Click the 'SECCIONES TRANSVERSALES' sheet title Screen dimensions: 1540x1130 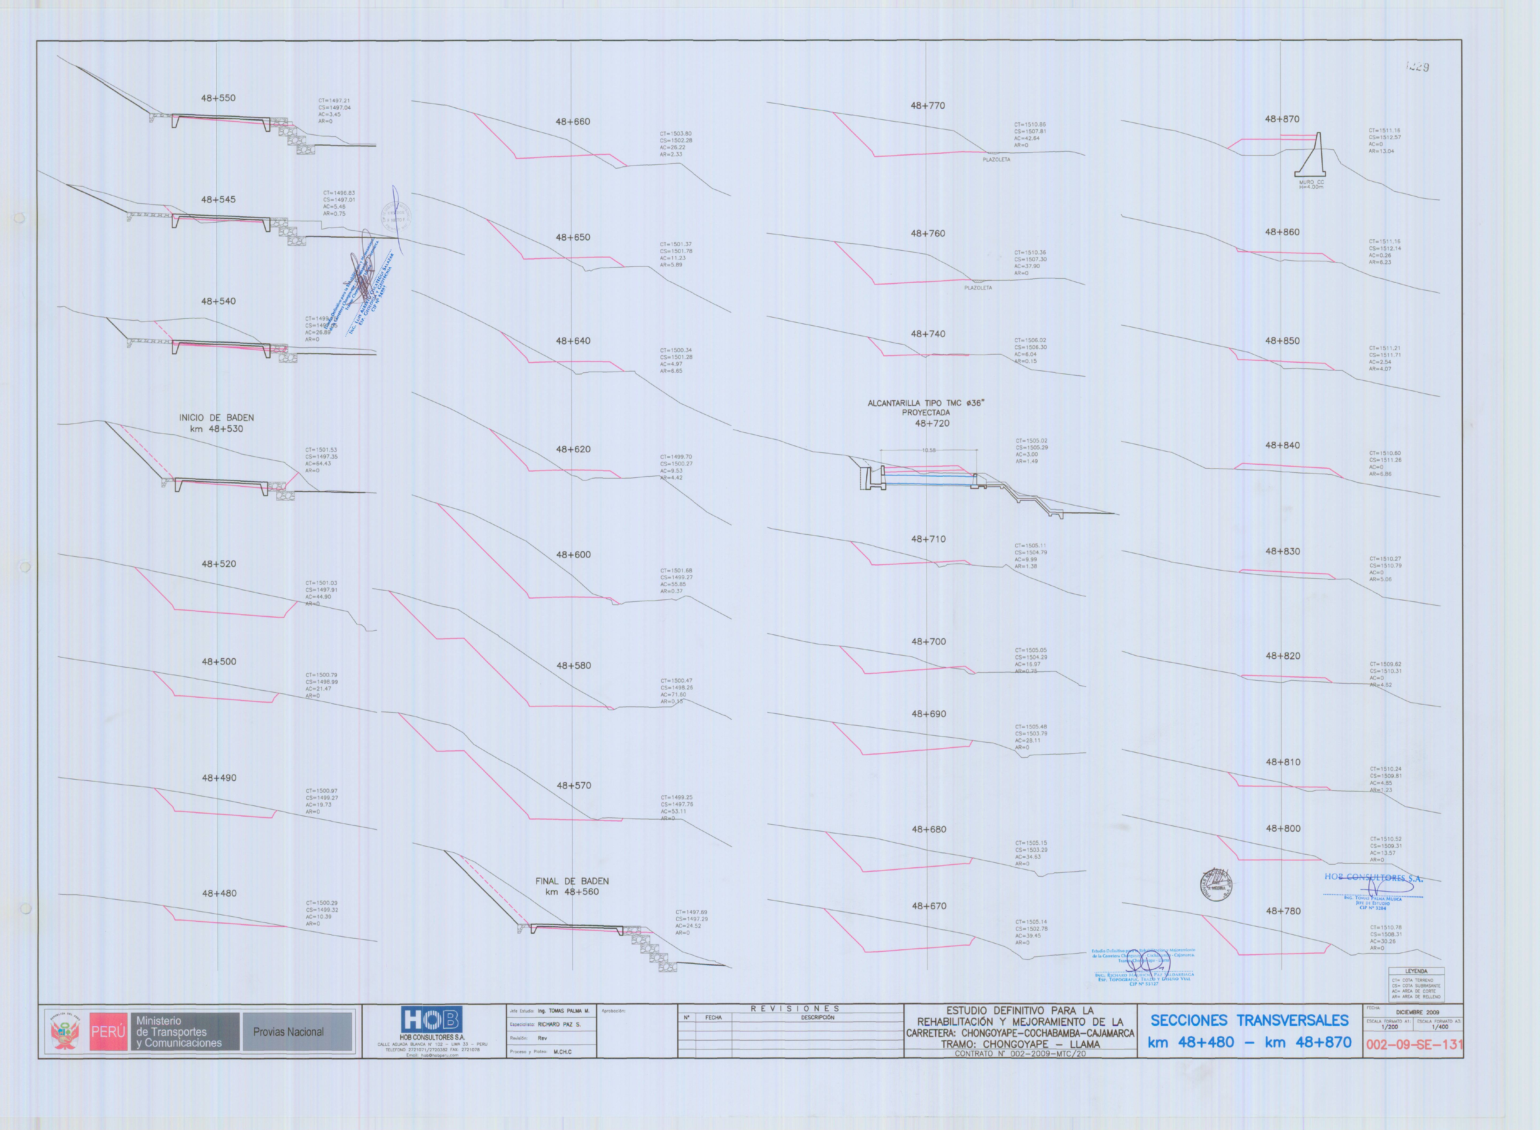tap(1249, 1021)
